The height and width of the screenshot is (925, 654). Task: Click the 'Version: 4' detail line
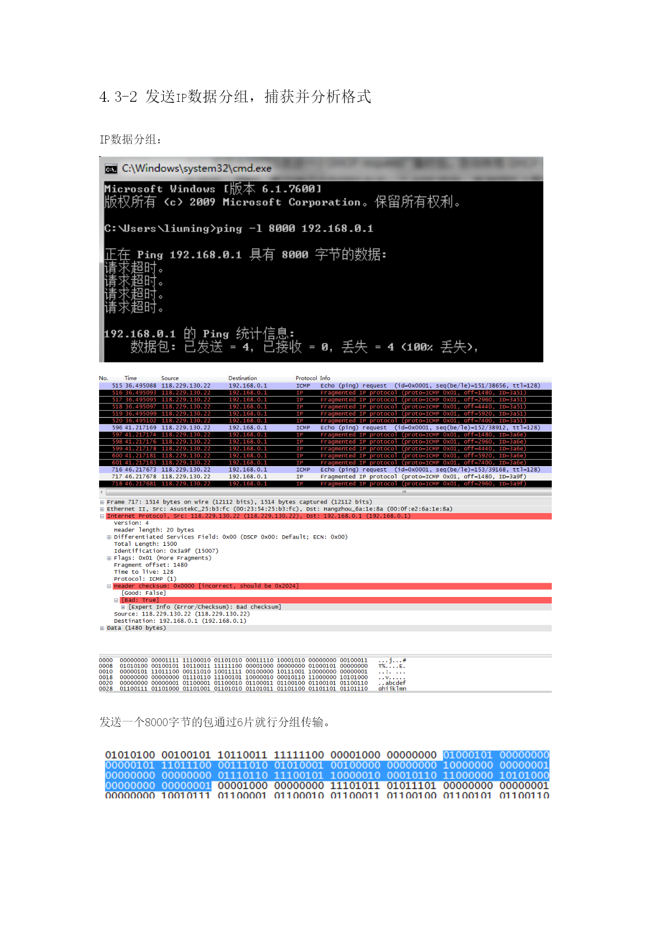pos(131,523)
